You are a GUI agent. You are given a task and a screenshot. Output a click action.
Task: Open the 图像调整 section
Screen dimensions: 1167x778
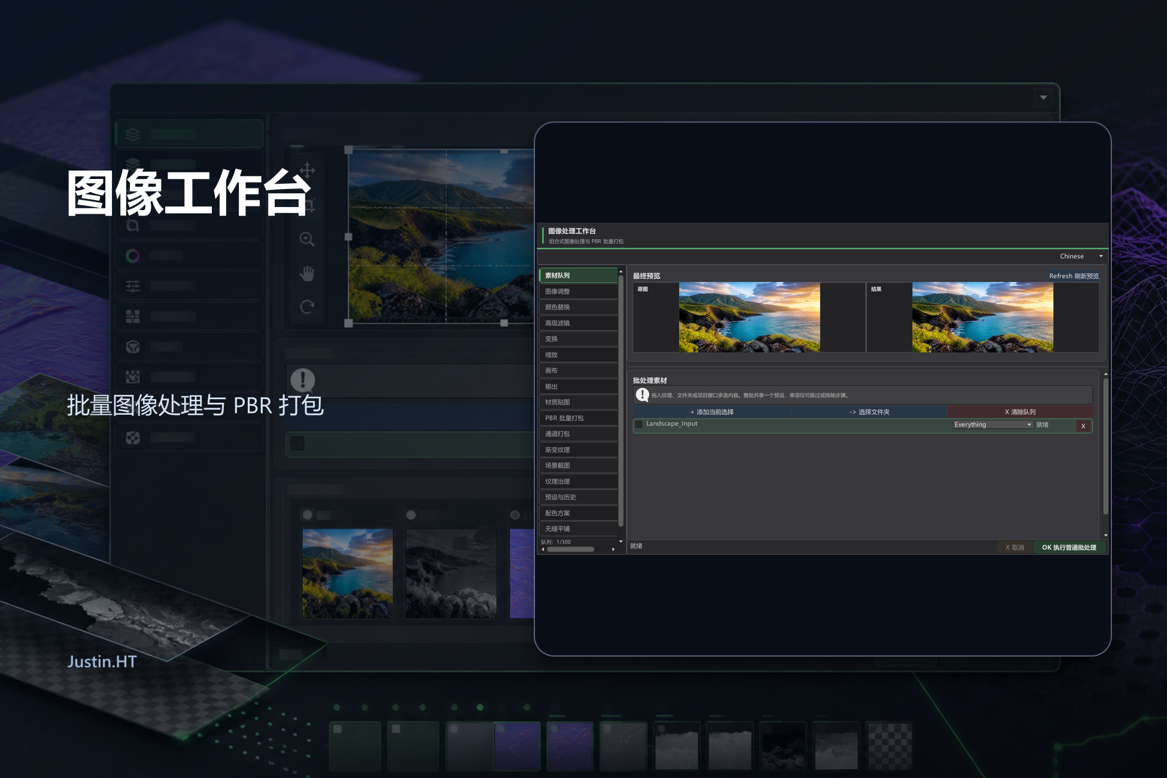(x=578, y=291)
